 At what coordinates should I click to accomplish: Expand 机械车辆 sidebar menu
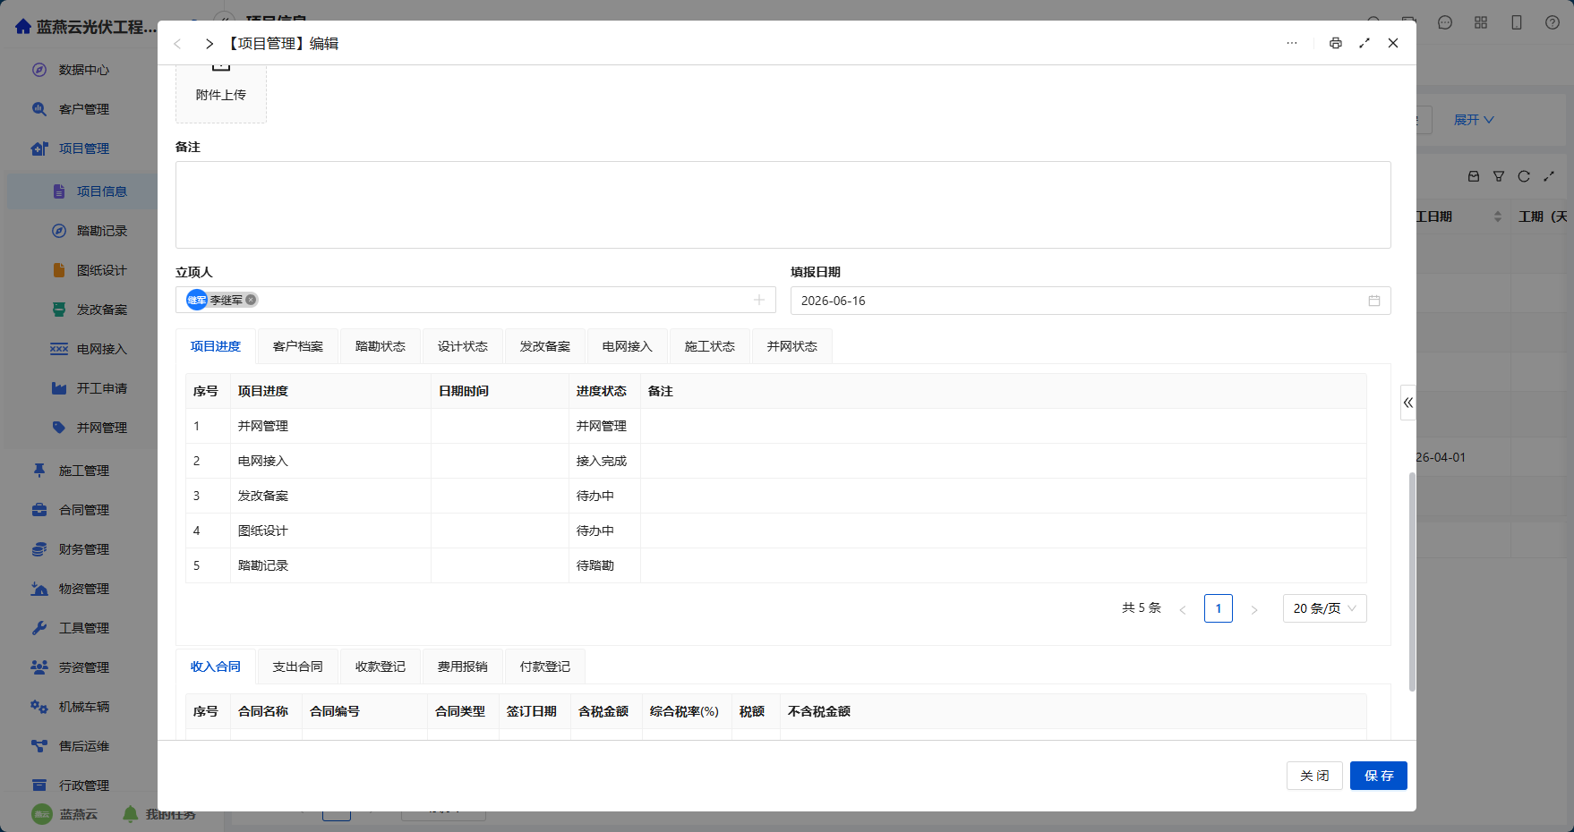83,707
